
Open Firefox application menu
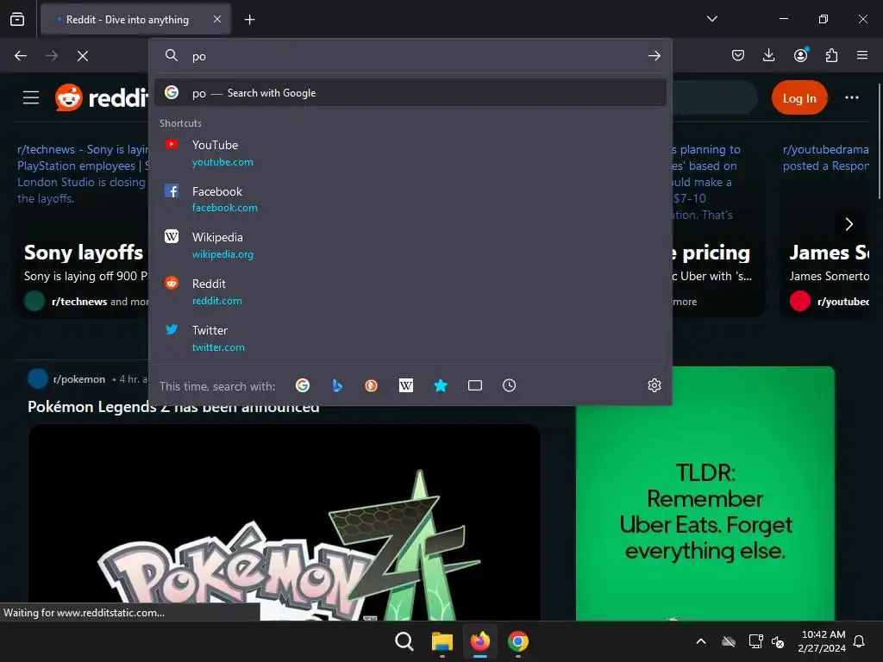(862, 55)
